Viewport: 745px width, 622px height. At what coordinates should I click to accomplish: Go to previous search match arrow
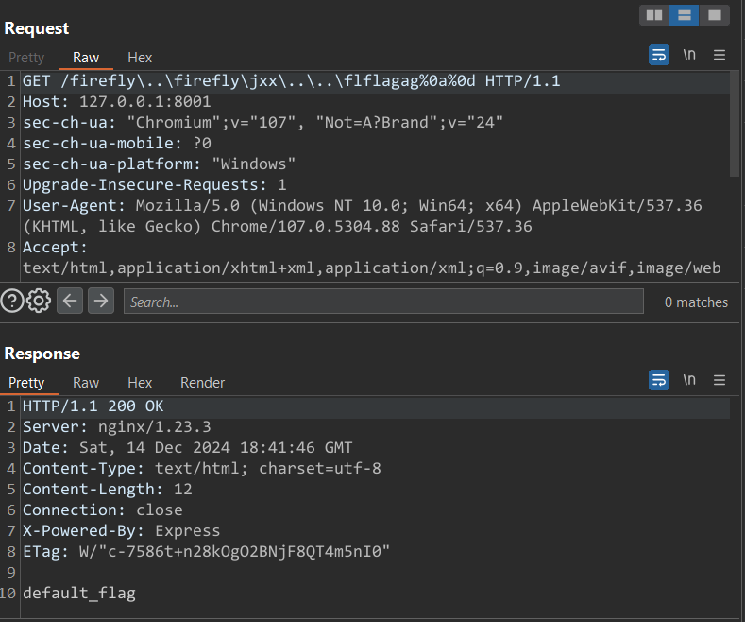pos(70,302)
